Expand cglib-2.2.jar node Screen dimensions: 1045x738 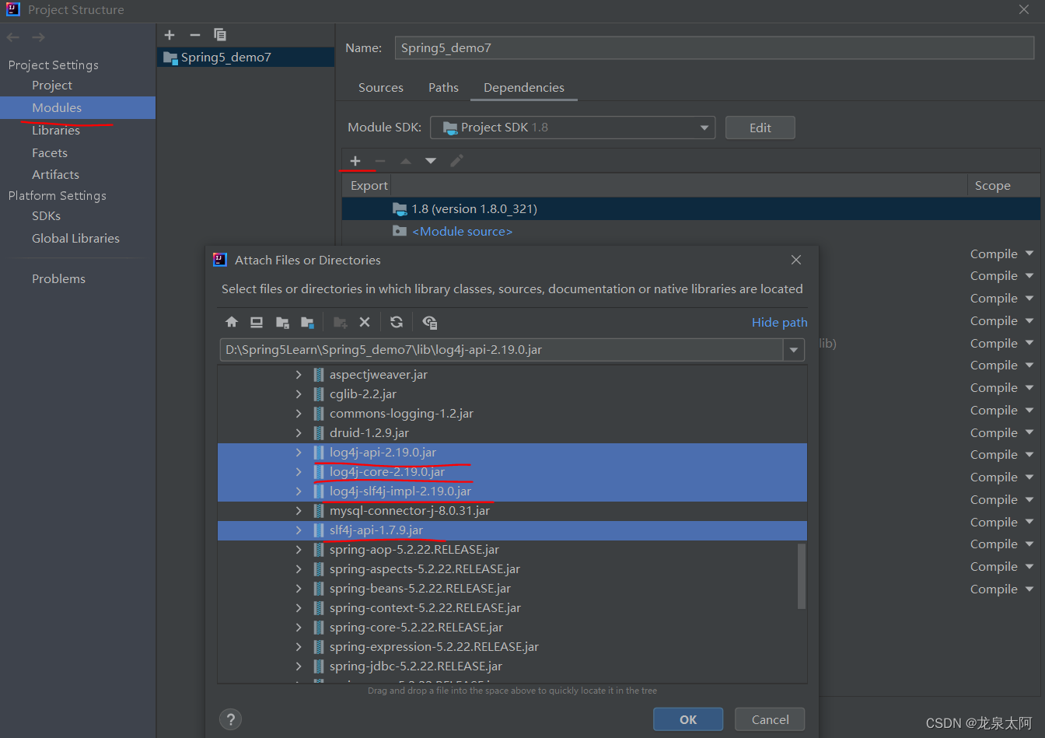299,394
